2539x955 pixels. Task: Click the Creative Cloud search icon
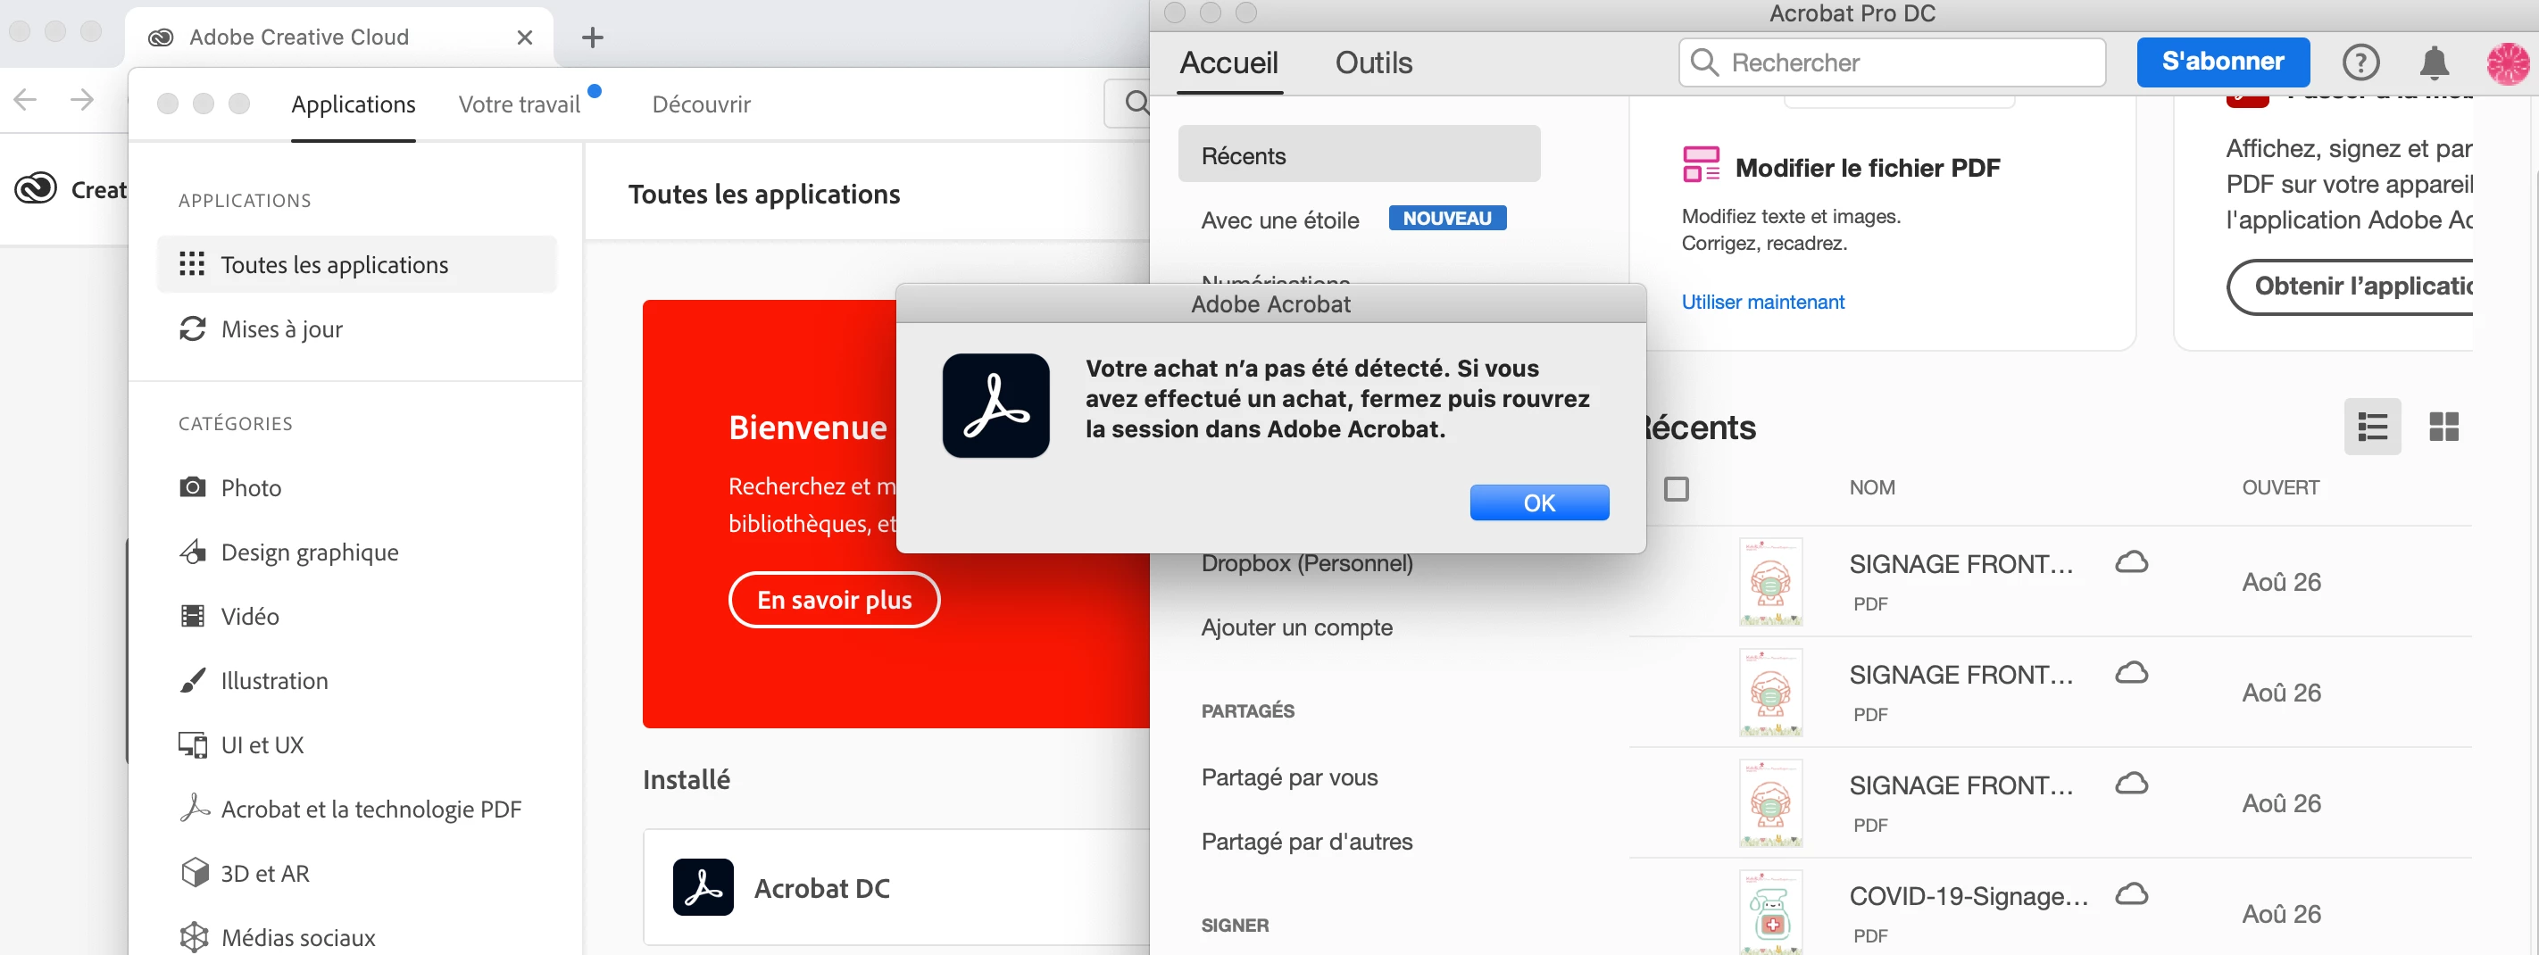coord(1136,103)
